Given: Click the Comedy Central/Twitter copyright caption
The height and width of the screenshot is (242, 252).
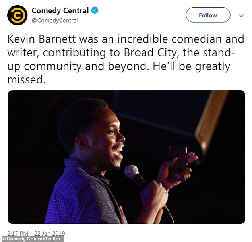Looking at the screenshot, I should 32,239.
